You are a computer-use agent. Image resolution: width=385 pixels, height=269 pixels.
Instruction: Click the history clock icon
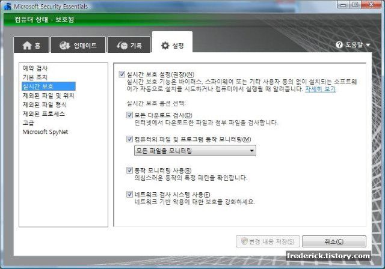tap(122, 45)
